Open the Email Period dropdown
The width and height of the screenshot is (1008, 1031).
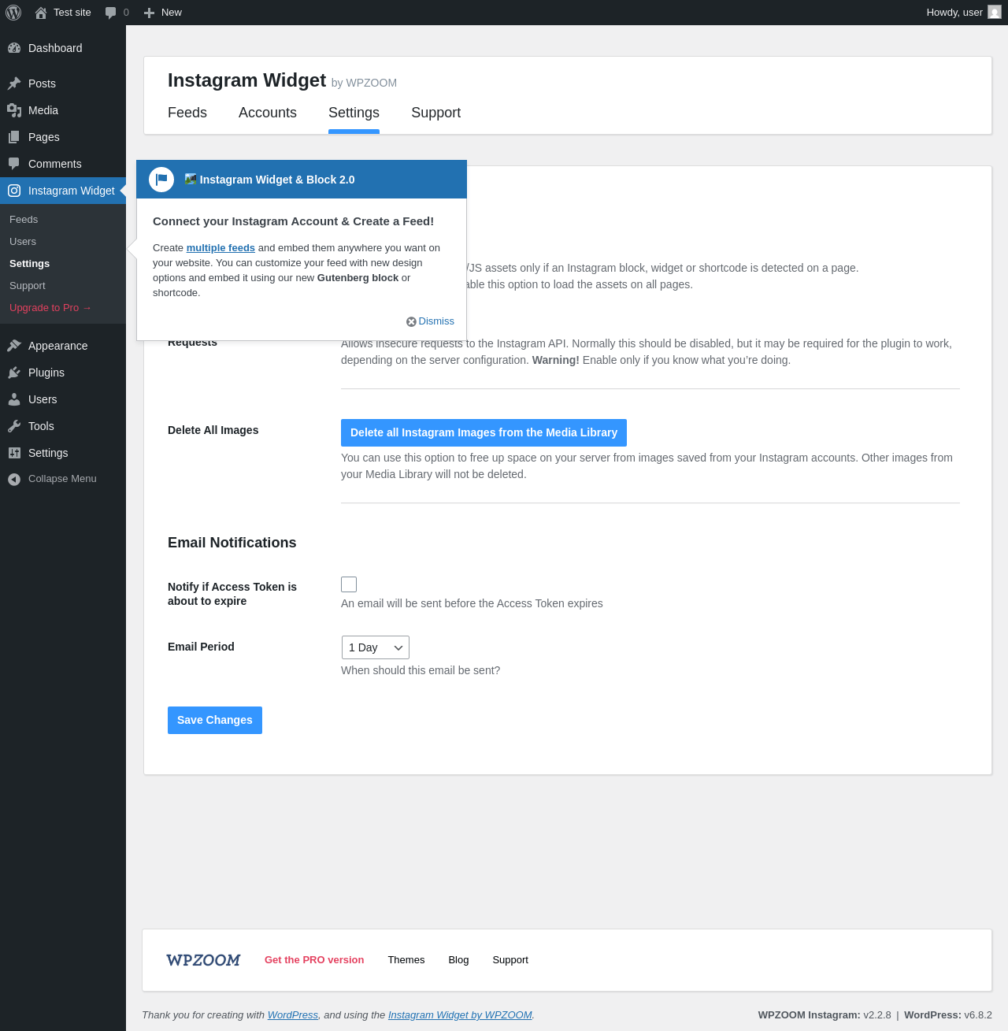tap(376, 647)
